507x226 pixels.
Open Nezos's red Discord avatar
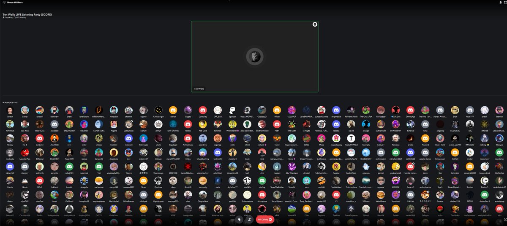[x=188, y=124]
